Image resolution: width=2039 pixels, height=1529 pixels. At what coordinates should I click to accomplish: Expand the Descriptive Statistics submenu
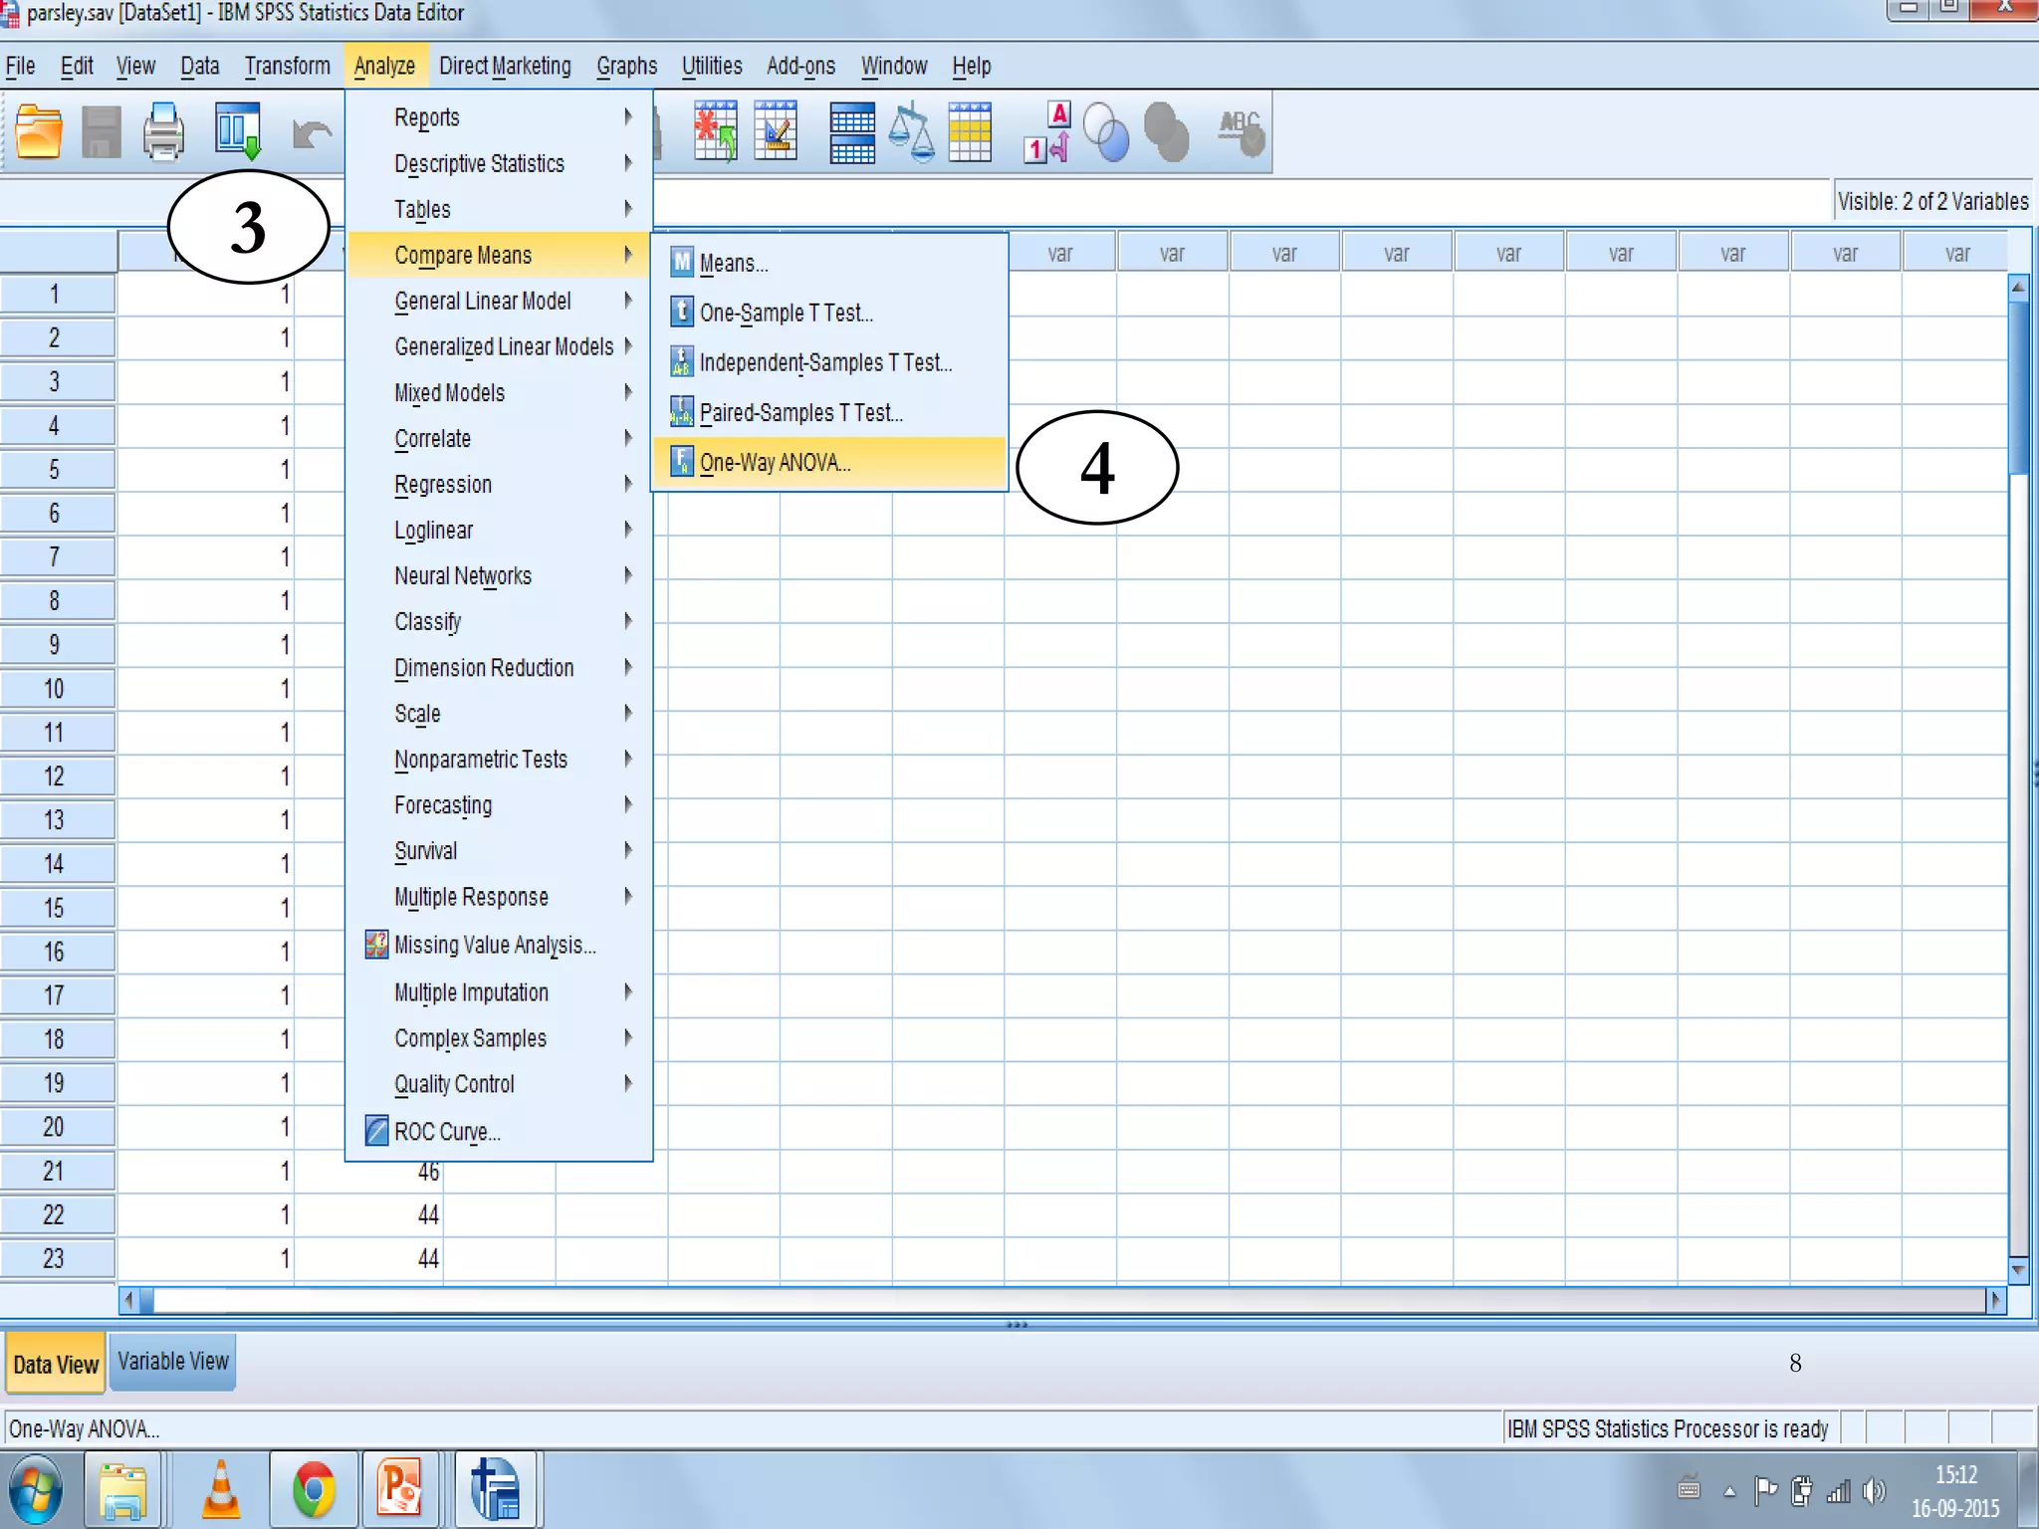[479, 163]
